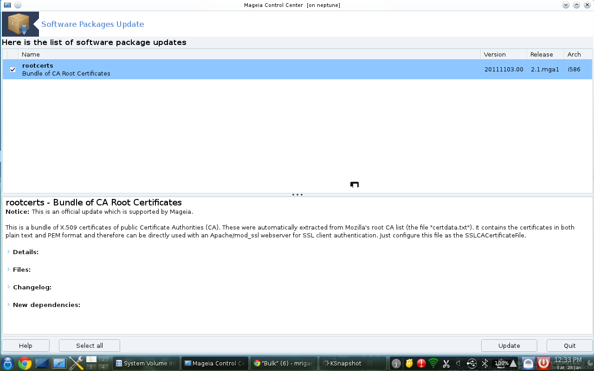
Task: Open the USB device notifier icon
Action: point(471,364)
